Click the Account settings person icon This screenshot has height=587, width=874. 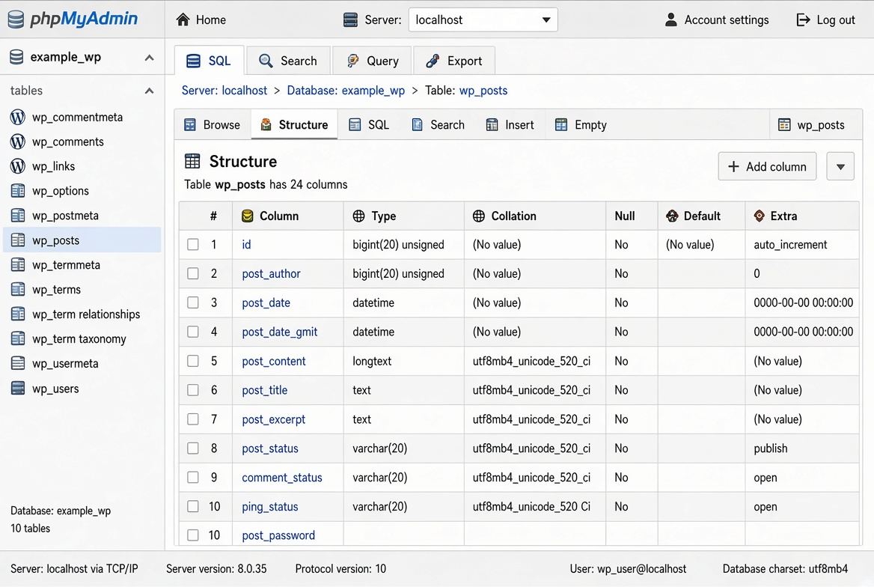tap(671, 19)
